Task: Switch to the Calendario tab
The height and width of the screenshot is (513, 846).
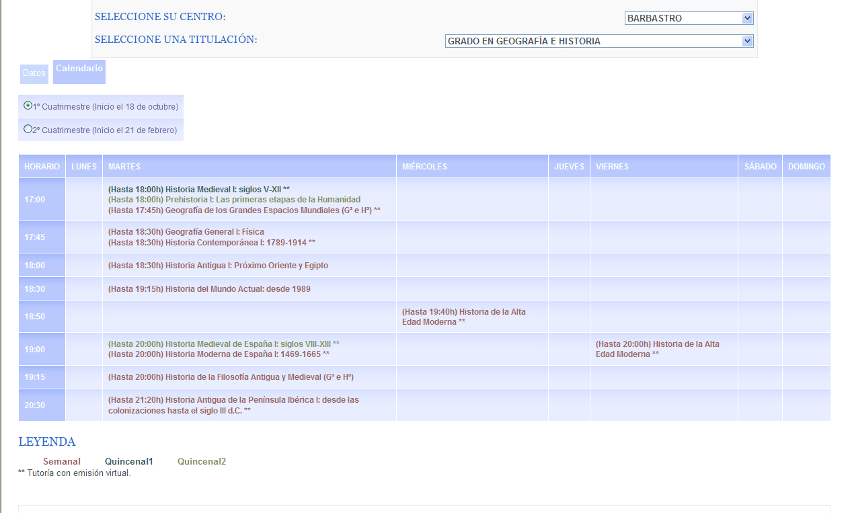Action: pyautogui.click(x=79, y=69)
